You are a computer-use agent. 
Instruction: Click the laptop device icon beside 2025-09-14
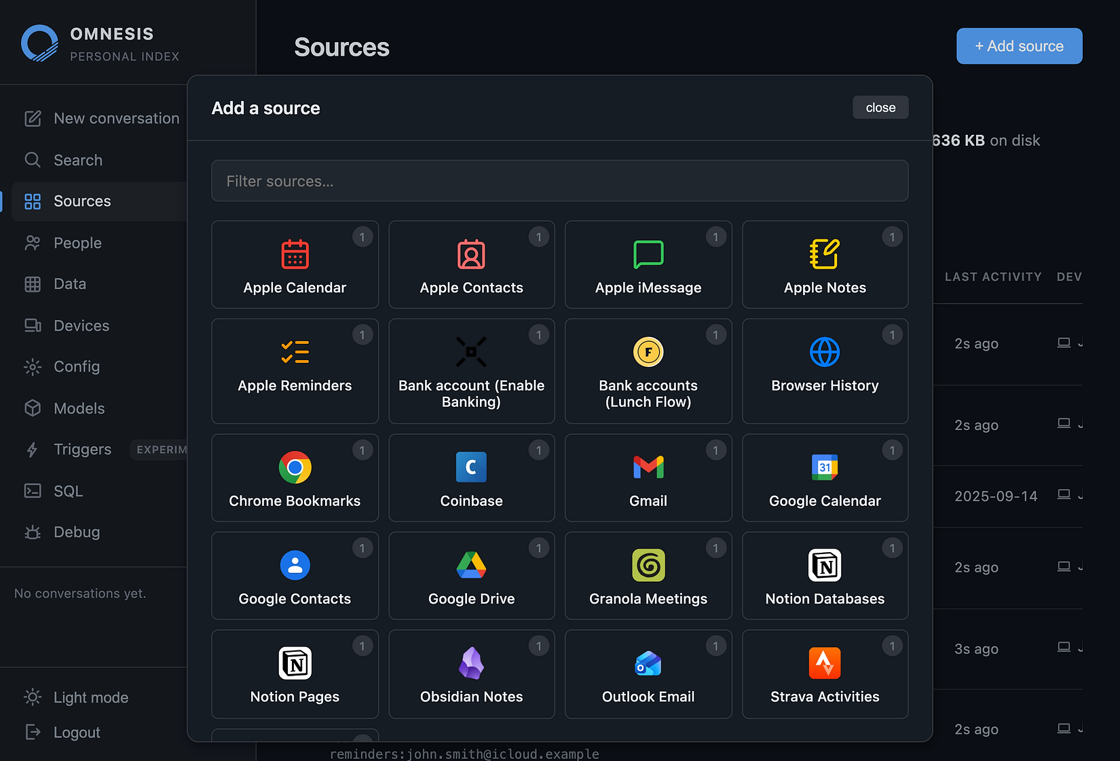[x=1064, y=494]
